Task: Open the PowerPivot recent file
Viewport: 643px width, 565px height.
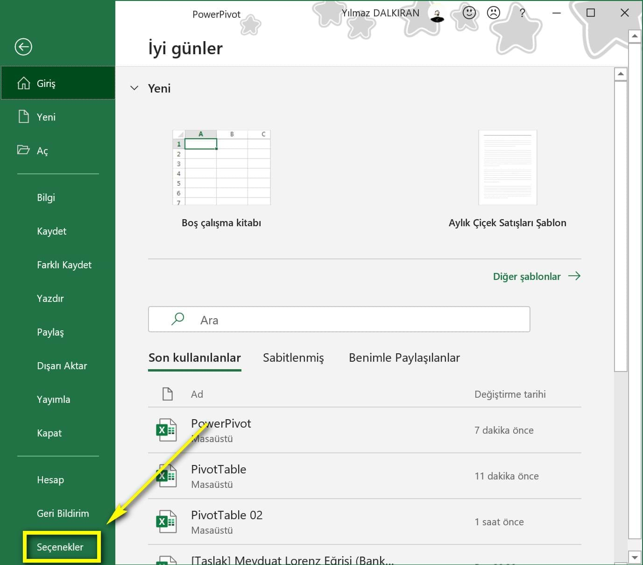Action: (x=221, y=423)
